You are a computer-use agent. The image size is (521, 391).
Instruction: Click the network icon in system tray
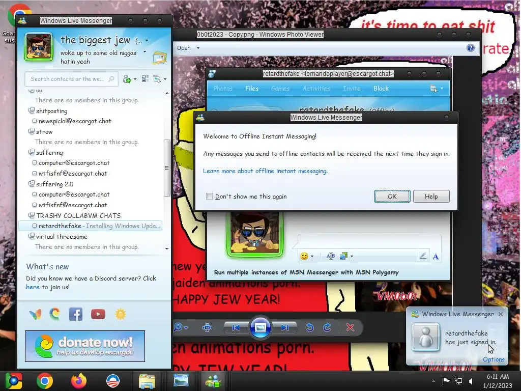click(x=458, y=381)
